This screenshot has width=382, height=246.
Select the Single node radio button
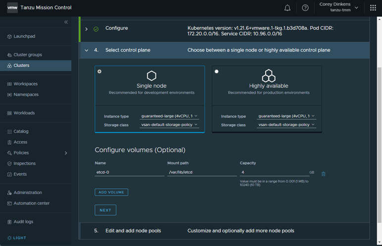[x=100, y=72]
